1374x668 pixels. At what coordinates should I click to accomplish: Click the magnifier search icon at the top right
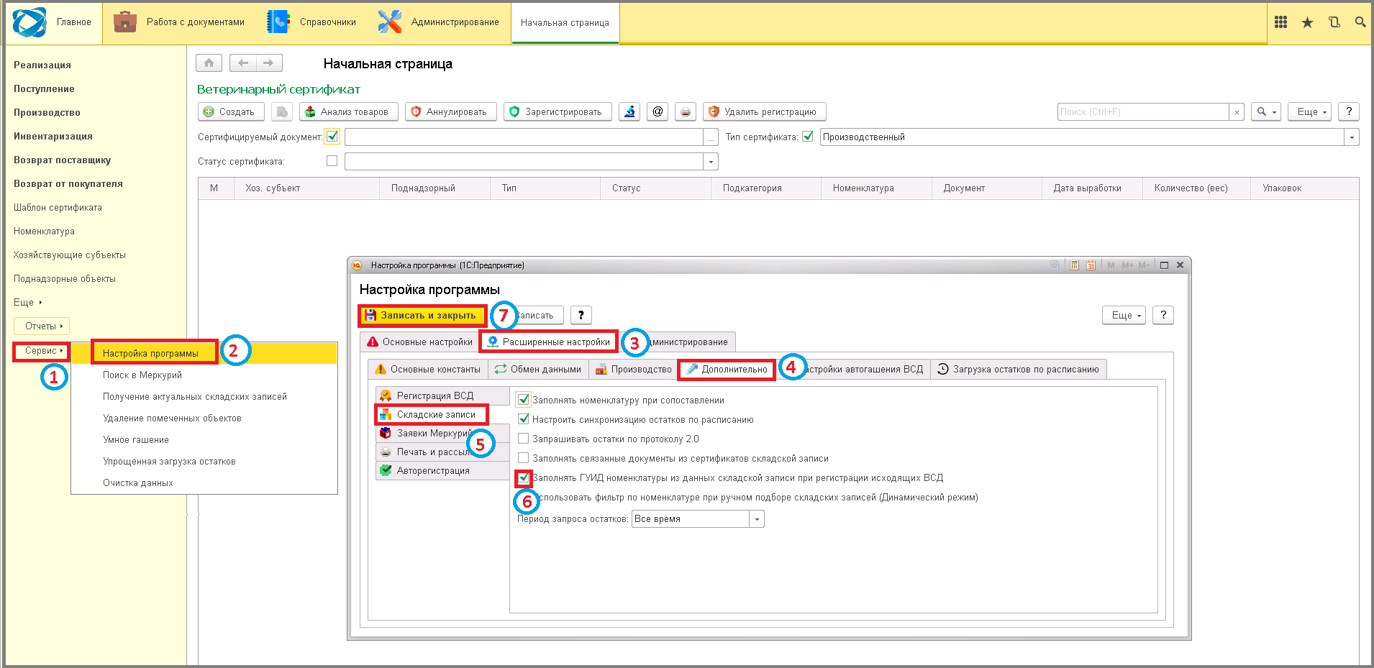point(1360,22)
